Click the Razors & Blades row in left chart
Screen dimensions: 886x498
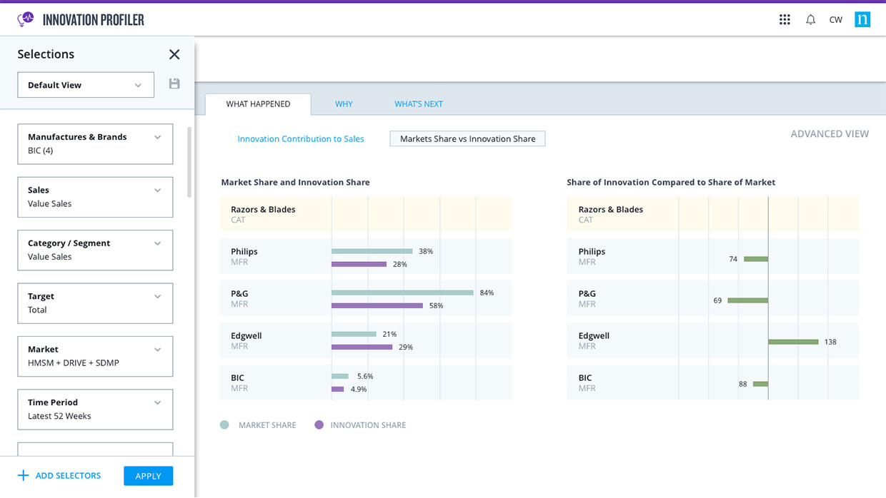point(366,214)
